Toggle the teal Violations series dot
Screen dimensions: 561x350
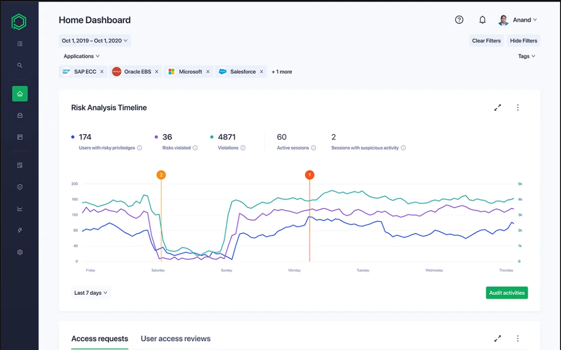[212, 137]
